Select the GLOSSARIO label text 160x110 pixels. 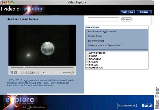coord(96,68)
